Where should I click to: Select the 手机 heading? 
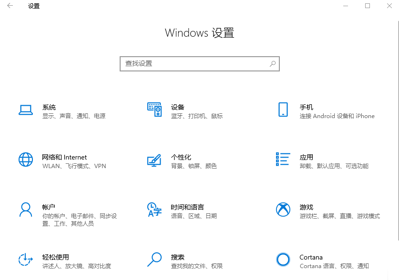click(x=307, y=107)
